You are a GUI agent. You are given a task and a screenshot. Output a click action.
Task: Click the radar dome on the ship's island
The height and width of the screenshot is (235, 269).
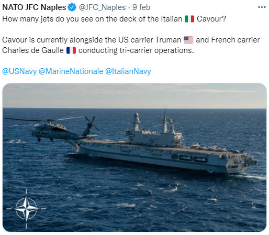(136, 115)
